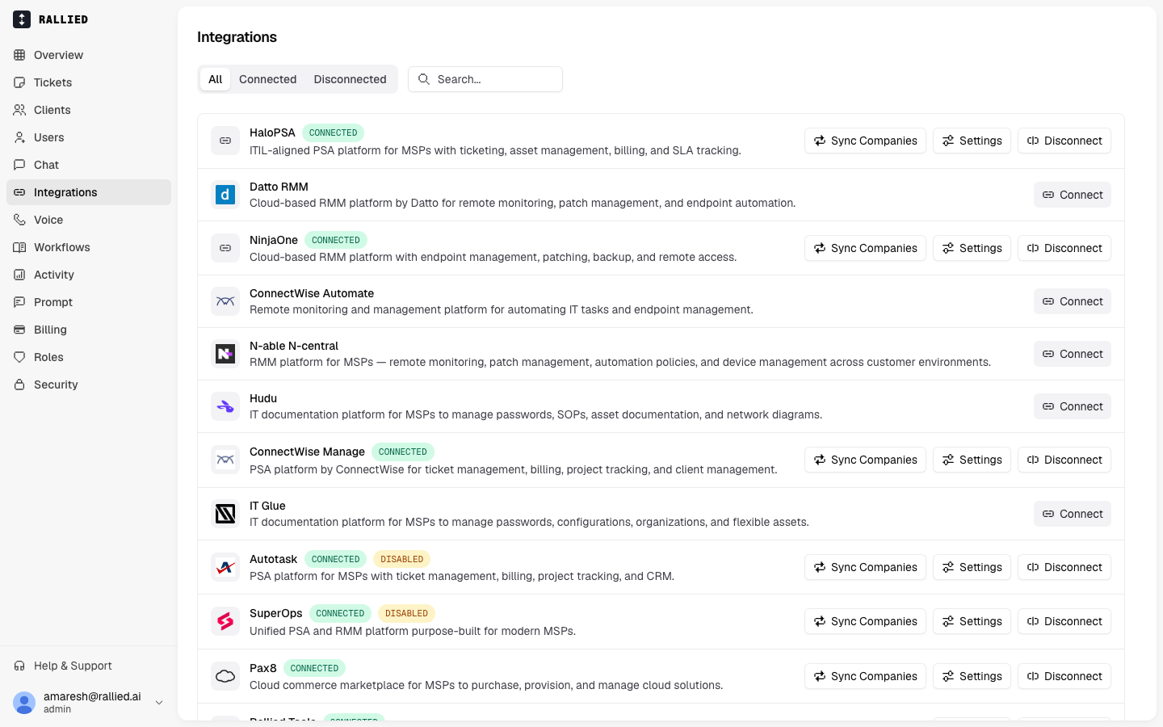Connect N-able N-central

click(1073, 354)
